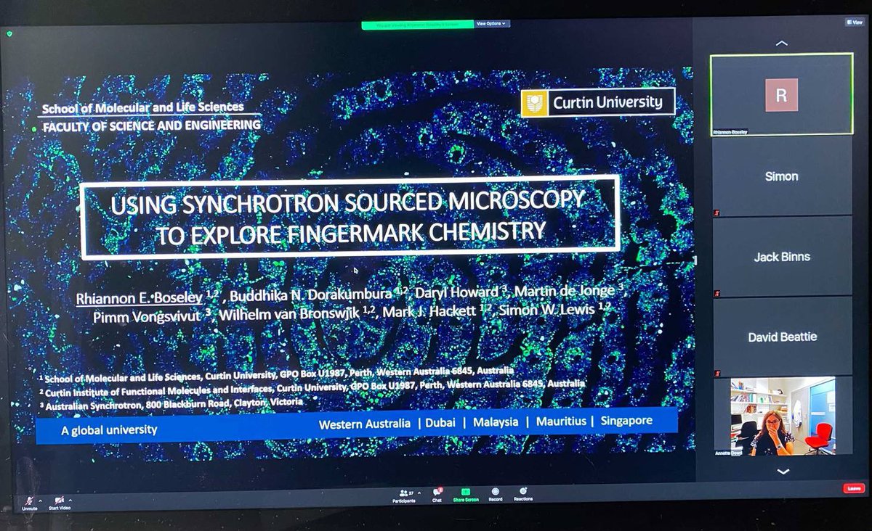Image resolution: width=872 pixels, height=531 pixels.
Task: Start recording with the Record icon
Action: click(x=495, y=493)
